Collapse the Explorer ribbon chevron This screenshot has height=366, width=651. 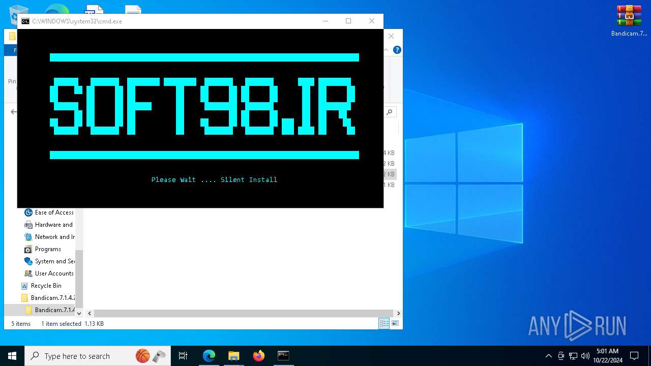[387, 50]
